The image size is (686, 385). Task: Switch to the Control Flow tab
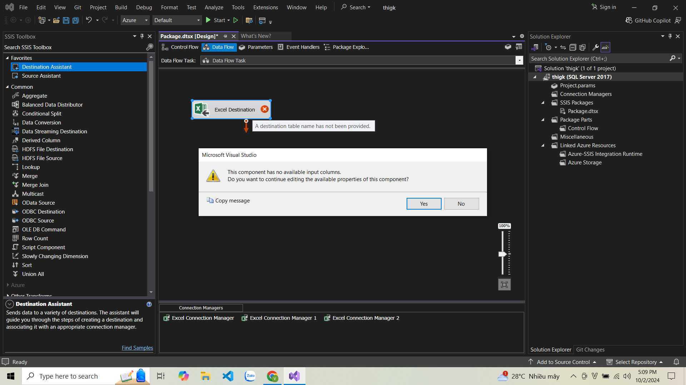(180, 47)
